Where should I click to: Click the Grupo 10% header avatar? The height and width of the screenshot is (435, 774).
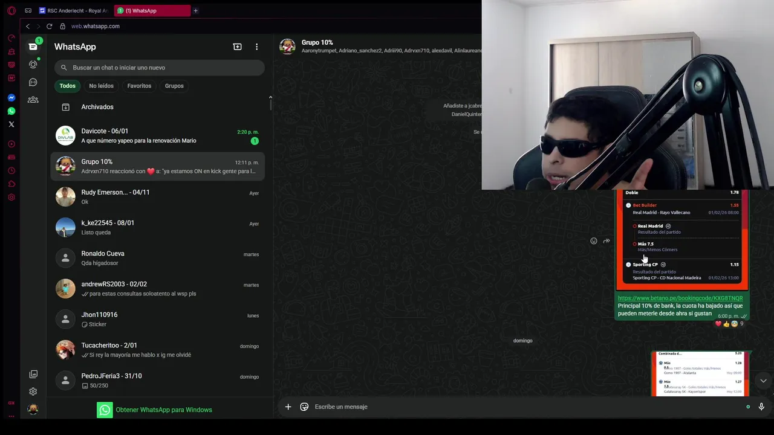coord(287,47)
